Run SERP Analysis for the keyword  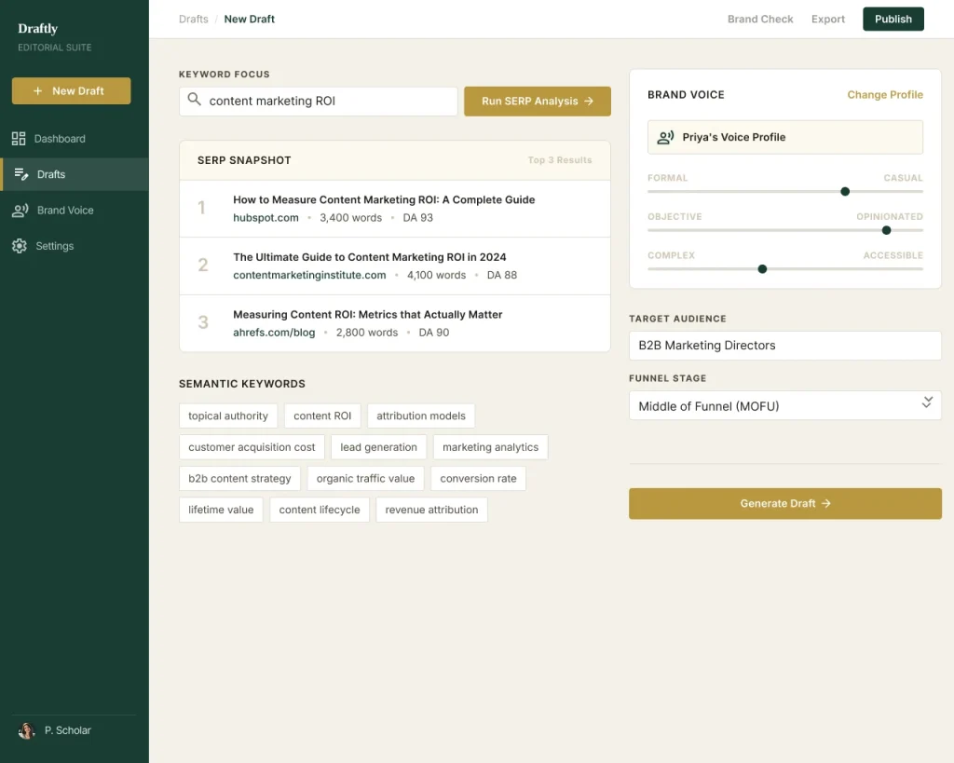point(538,101)
